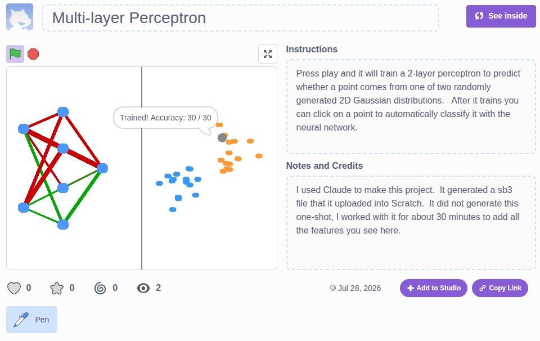Viewport: 540px width, 341px height.
Task: Click the green flag to start
Action: (15, 54)
